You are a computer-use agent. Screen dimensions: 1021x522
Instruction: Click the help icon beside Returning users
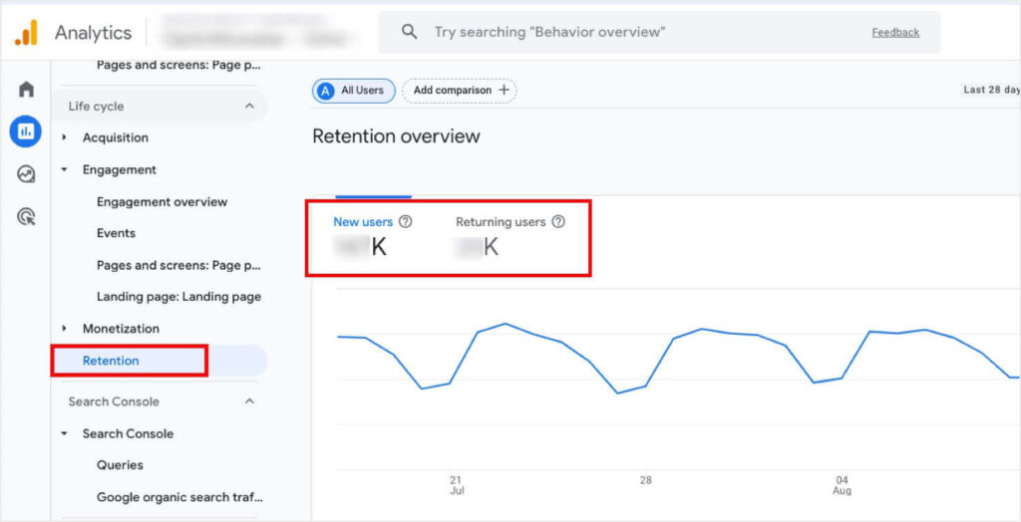558,222
